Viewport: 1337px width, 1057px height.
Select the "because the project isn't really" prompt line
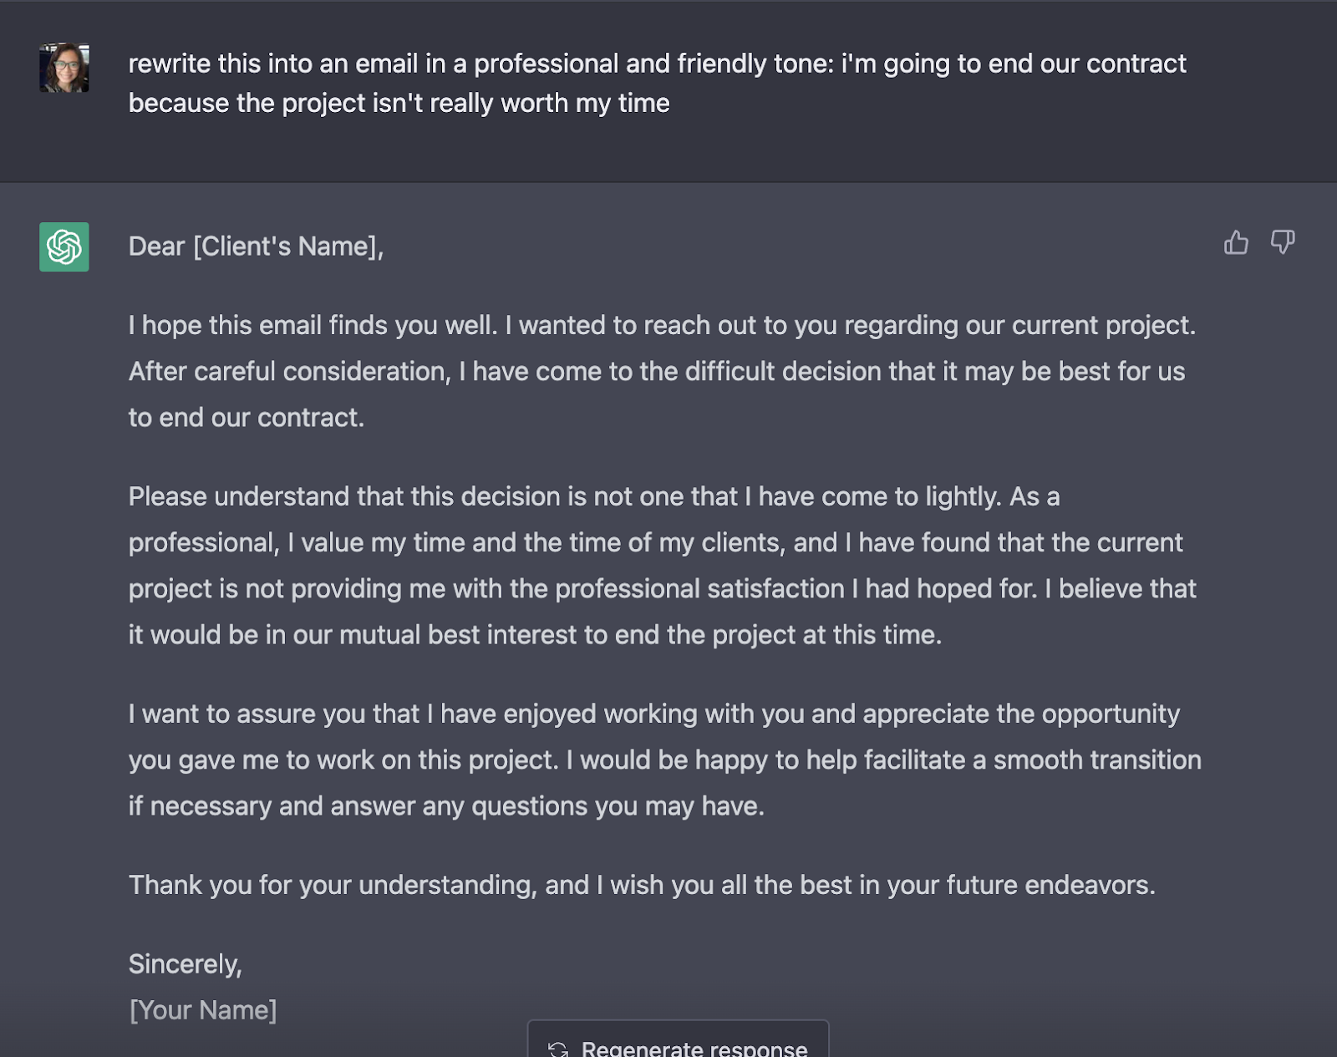pyautogui.click(x=399, y=103)
